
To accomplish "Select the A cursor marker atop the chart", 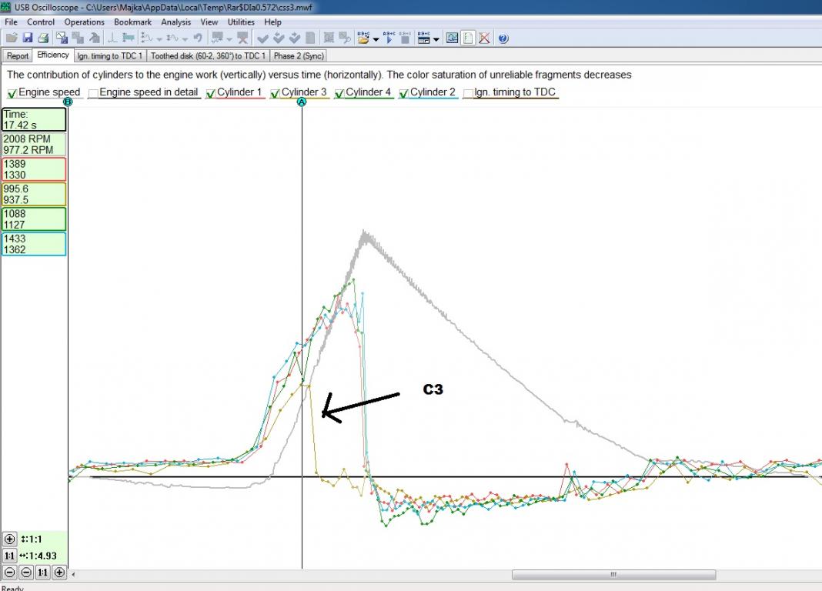I will [302, 102].
